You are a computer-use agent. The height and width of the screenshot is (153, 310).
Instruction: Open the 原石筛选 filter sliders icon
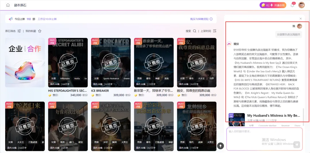tap(19, 31)
